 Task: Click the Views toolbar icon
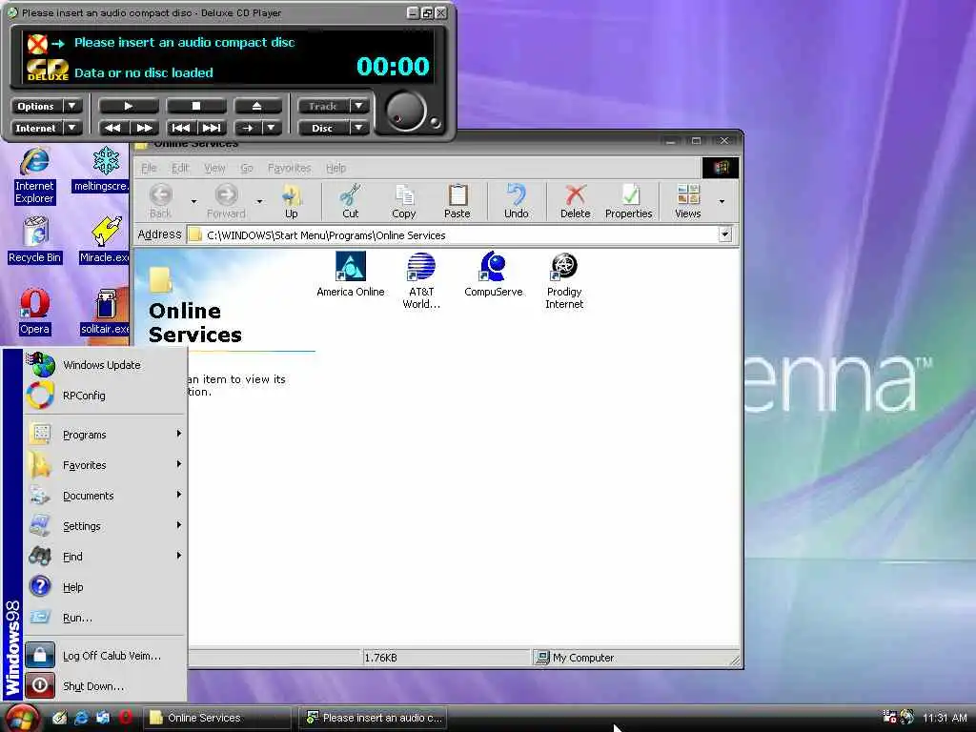[x=688, y=201]
